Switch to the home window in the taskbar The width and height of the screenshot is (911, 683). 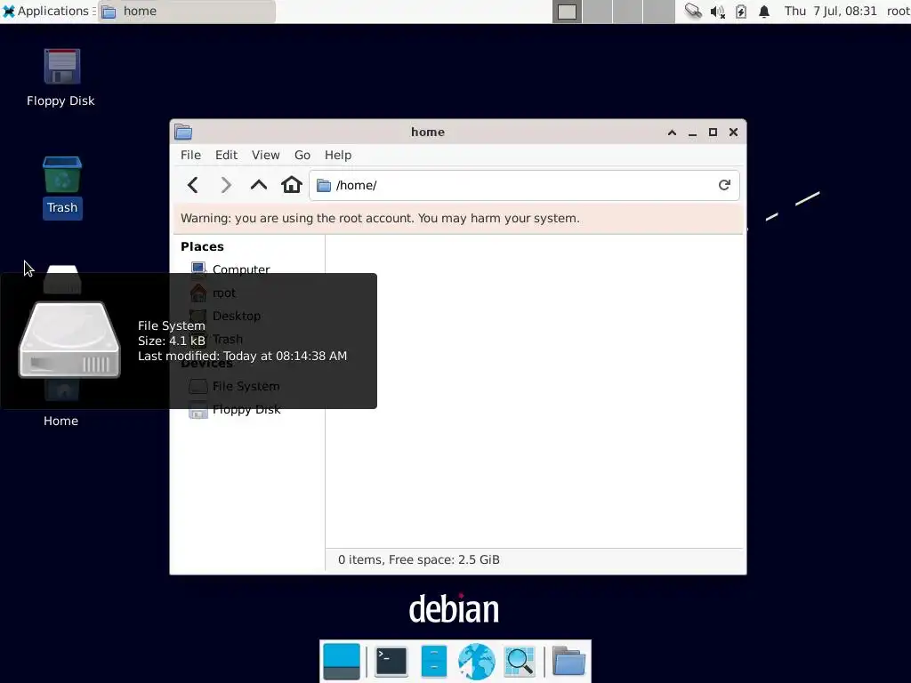(x=187, y=11)
